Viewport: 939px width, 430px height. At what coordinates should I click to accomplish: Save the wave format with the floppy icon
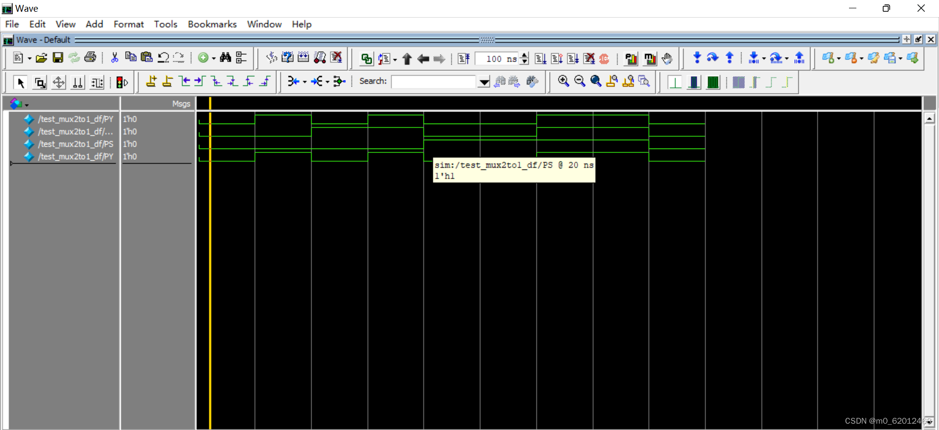coord(58,58)
